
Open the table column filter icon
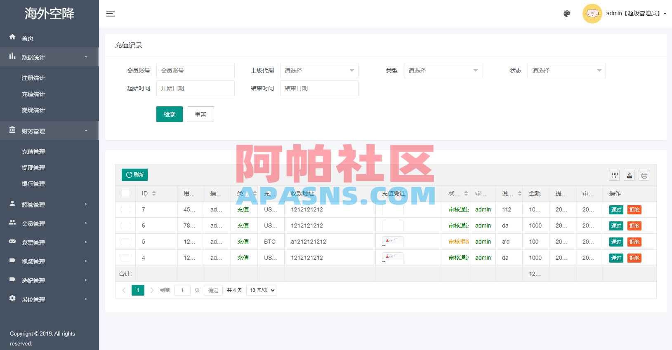tap(615, 176)
